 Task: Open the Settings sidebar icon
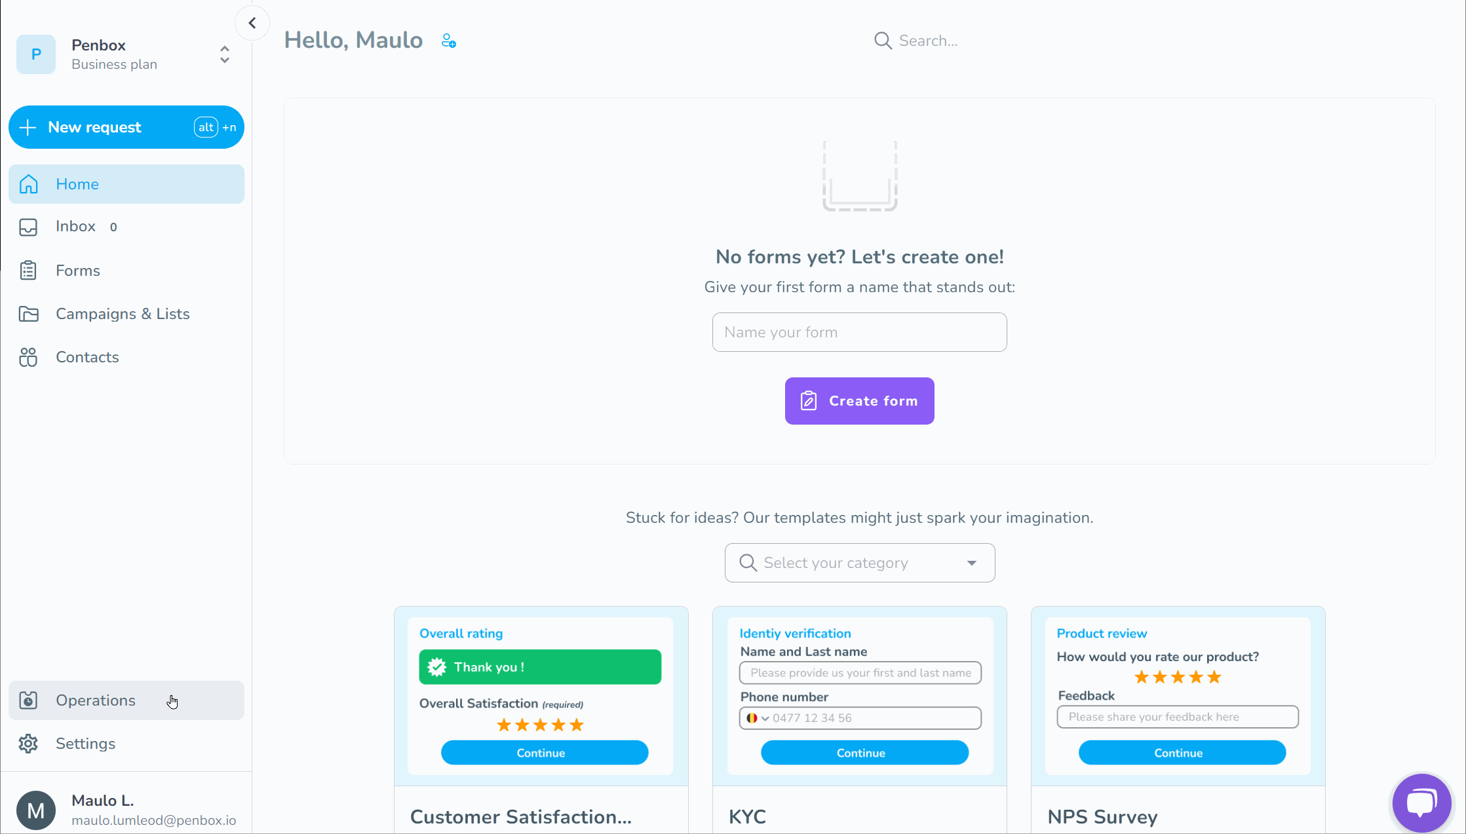(x=27, y=744)
